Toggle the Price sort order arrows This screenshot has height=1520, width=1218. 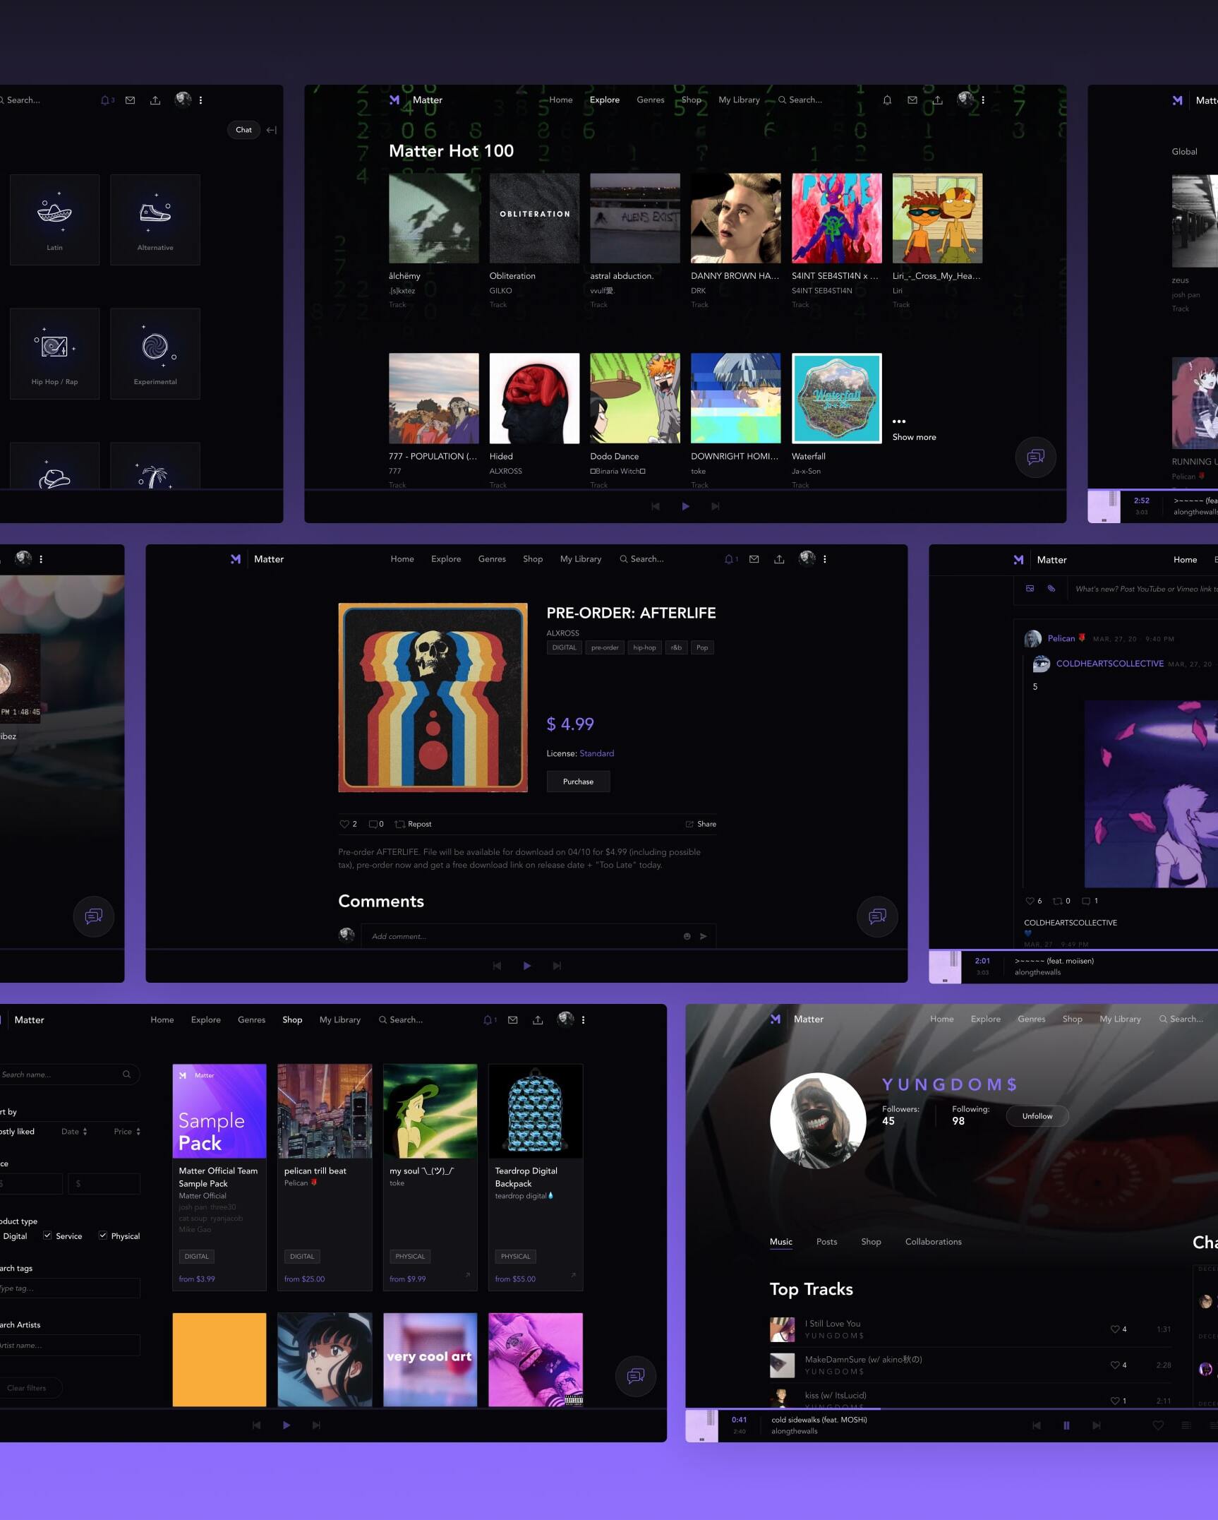[x=139, y=1131]
